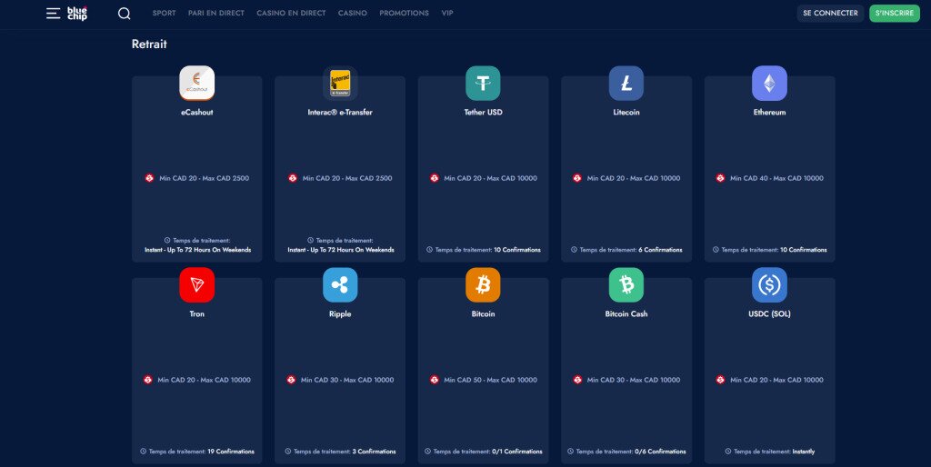
Task: Click '0/6 Confirmations' processing time
Action: 660,452
